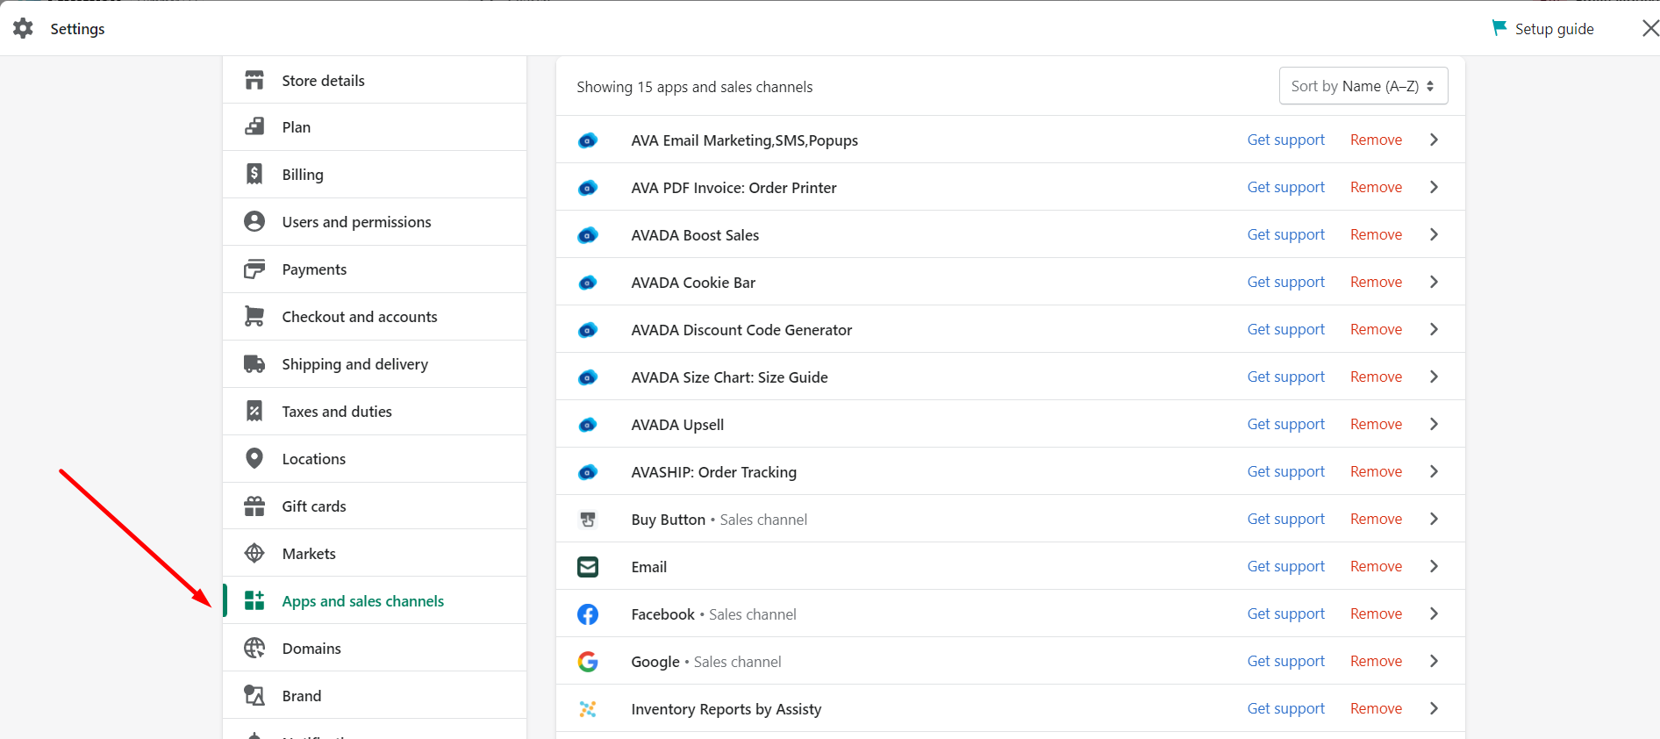Viewport: 1660px width, 739px height.
Task: Open Taxes and duties settings
Action: (x=337, y=412)
